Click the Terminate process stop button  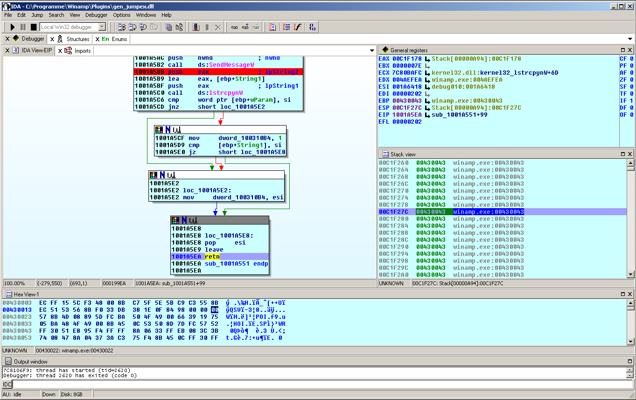click(x=34, y=27)
